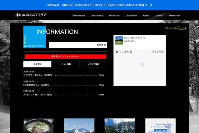The width and height of the screenshot is (199, 133).
Task: Open 大山ゴルフクラブ Facebook page title link
Action: (135, 38)
